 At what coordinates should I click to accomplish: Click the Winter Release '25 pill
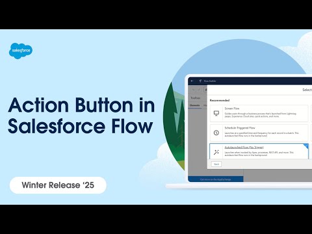pos(58,185)
